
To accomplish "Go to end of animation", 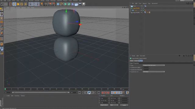I will 99,93.
